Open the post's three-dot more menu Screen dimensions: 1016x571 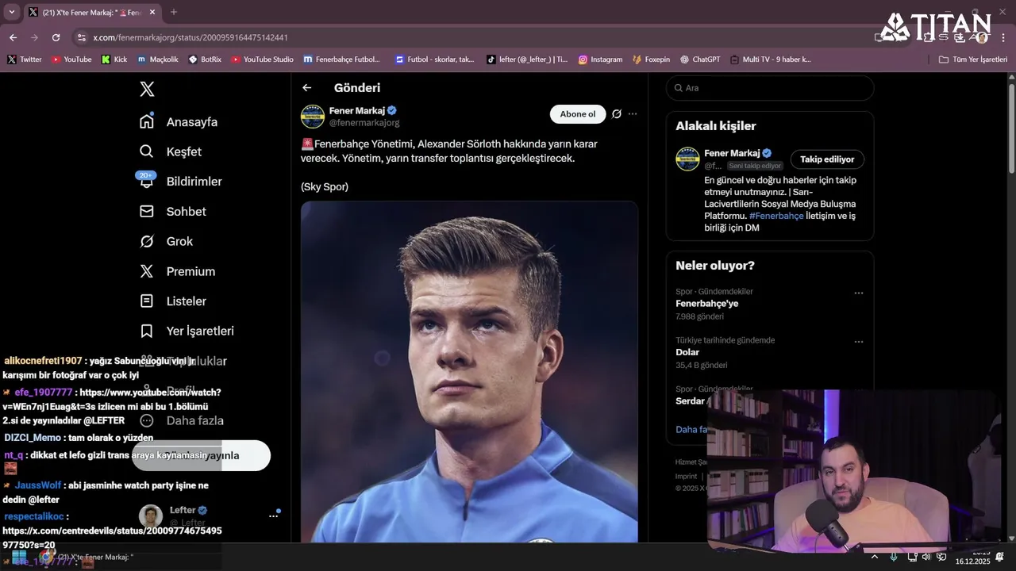(x=633, y=114)
